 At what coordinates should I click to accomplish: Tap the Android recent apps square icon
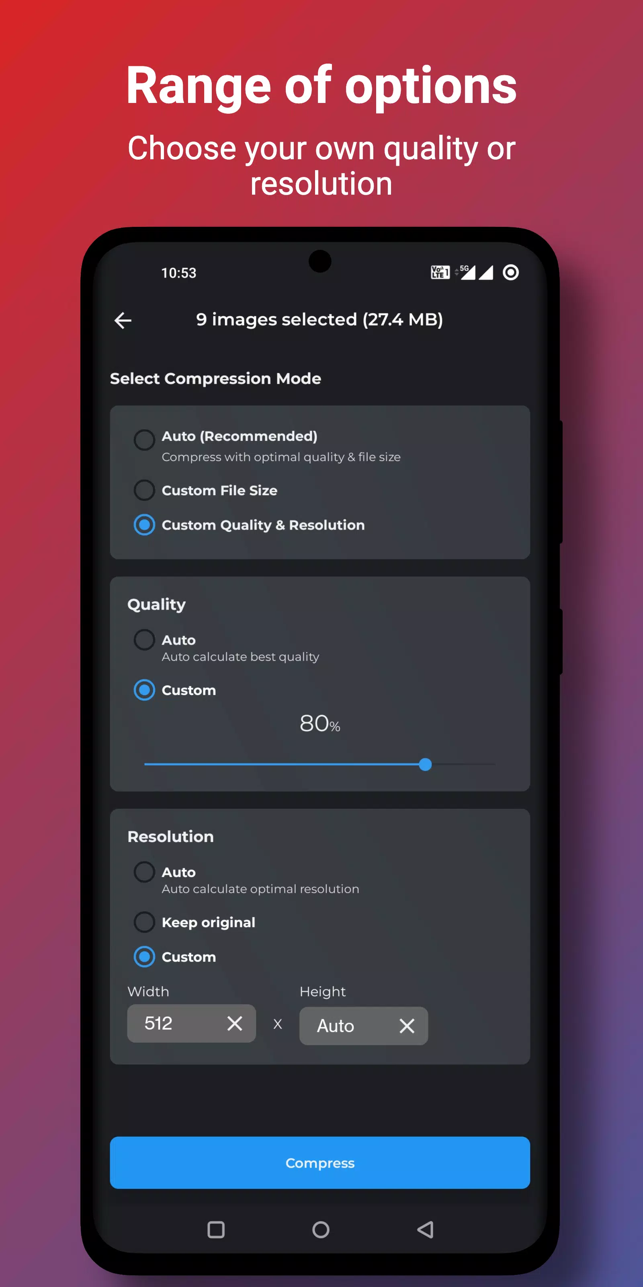click(x=216, y=1229)
